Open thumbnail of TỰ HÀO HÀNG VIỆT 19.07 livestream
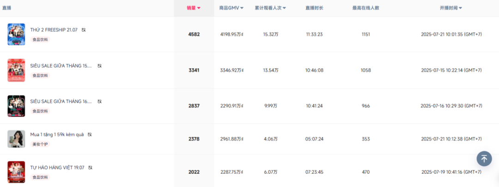Screen dimensions: 499x187 click(16, 172)
